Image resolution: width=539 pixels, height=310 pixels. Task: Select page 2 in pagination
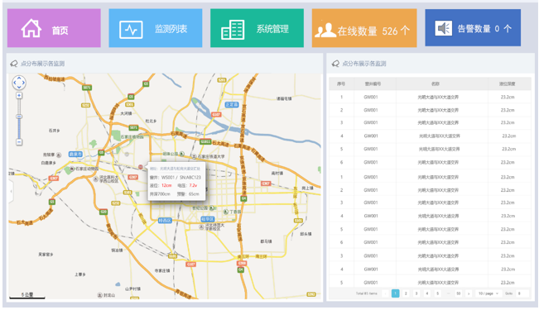(406, 293)
